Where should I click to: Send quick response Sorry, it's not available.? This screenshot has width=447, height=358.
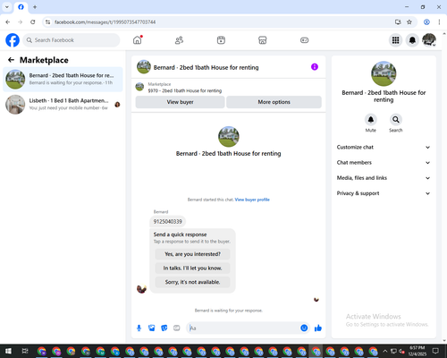click(192, 282)
